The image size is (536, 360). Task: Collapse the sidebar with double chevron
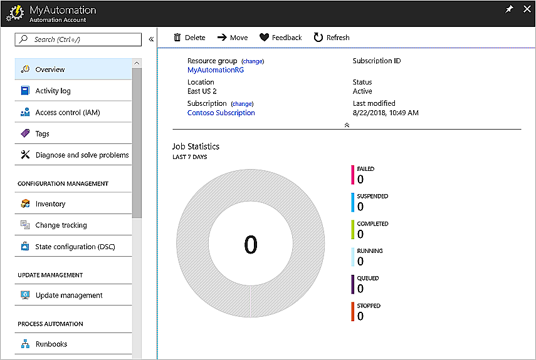point(151,39)
